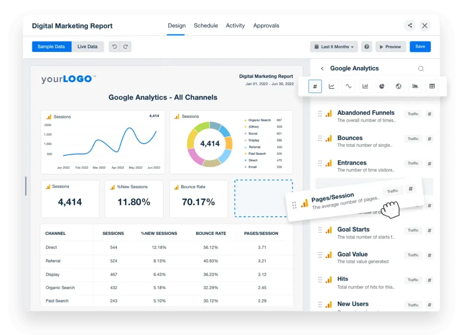Select the bar chart widget icon
The width and height of the screenshot is (470, 335).
pos(365,86)
